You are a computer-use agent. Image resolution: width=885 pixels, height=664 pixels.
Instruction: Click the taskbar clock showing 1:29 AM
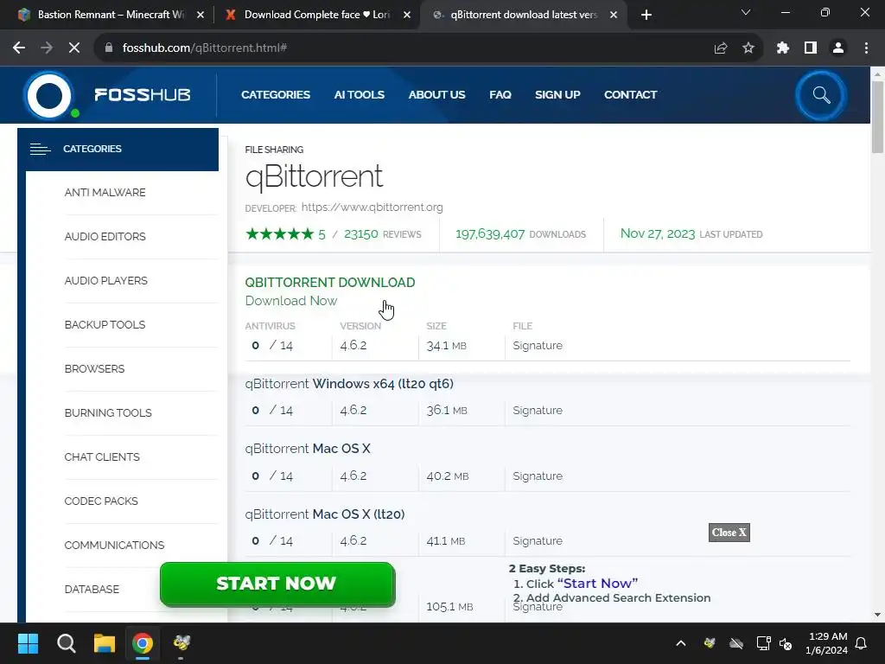click(827, 643)
